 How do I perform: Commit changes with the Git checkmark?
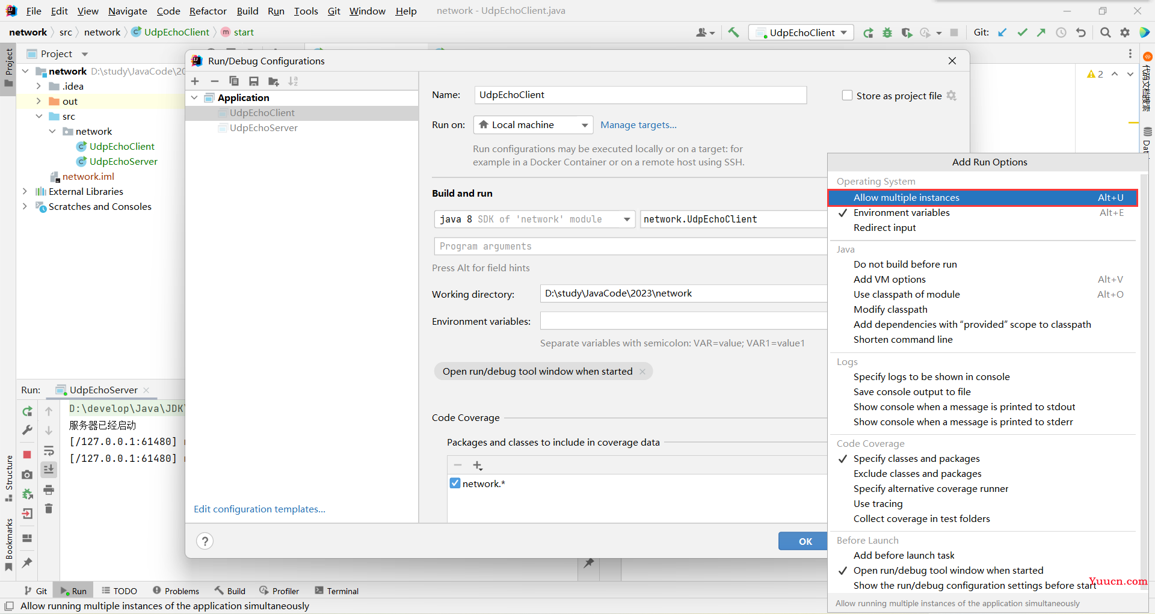click(x=1022, y=32)
